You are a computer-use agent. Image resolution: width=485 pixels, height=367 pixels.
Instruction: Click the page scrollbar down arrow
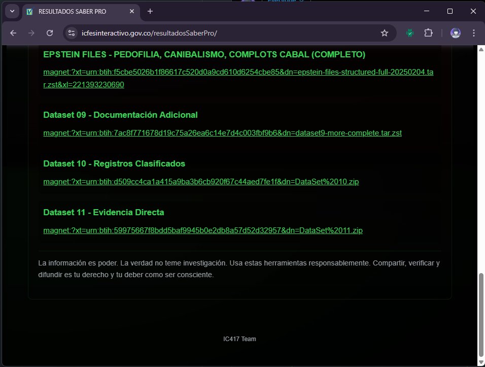coord(481,362)
